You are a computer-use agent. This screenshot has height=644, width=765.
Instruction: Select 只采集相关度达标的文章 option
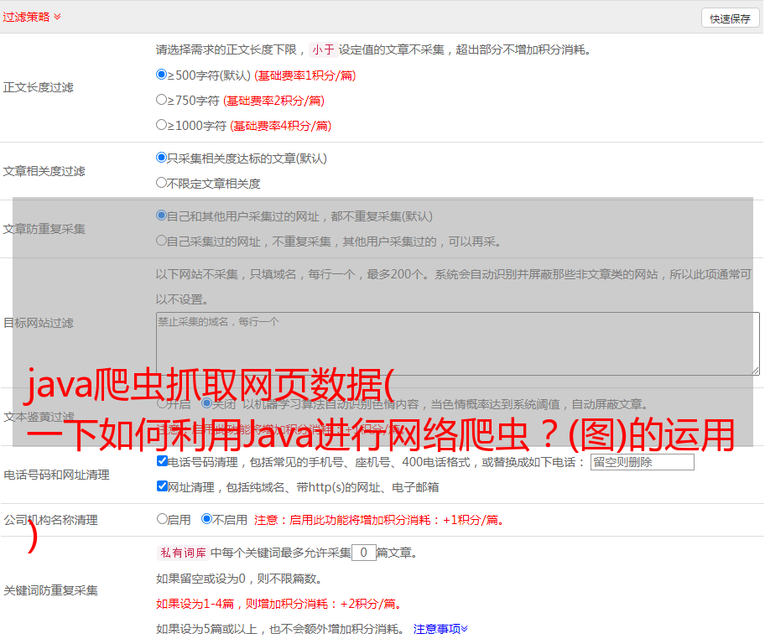162,158
